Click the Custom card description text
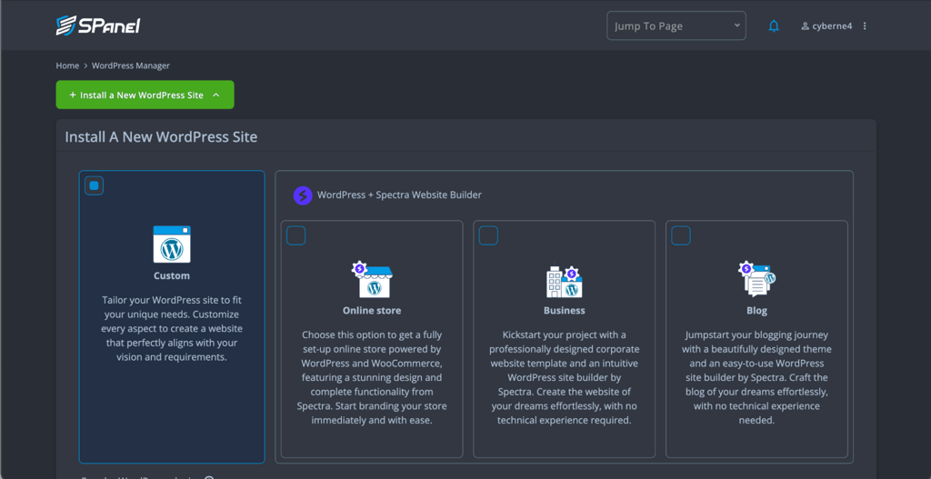 coord(172,329)
